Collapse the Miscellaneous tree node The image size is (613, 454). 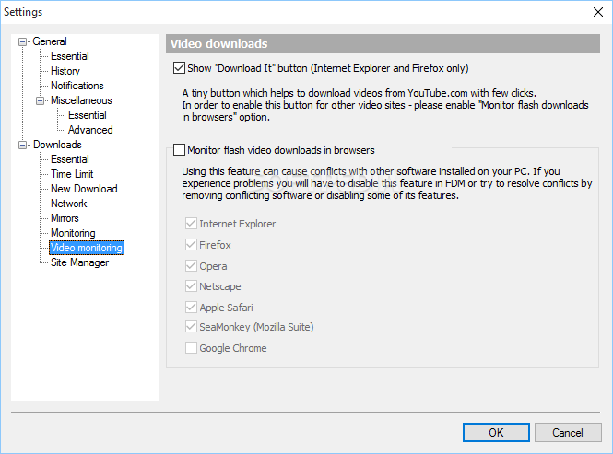(41, 100)
